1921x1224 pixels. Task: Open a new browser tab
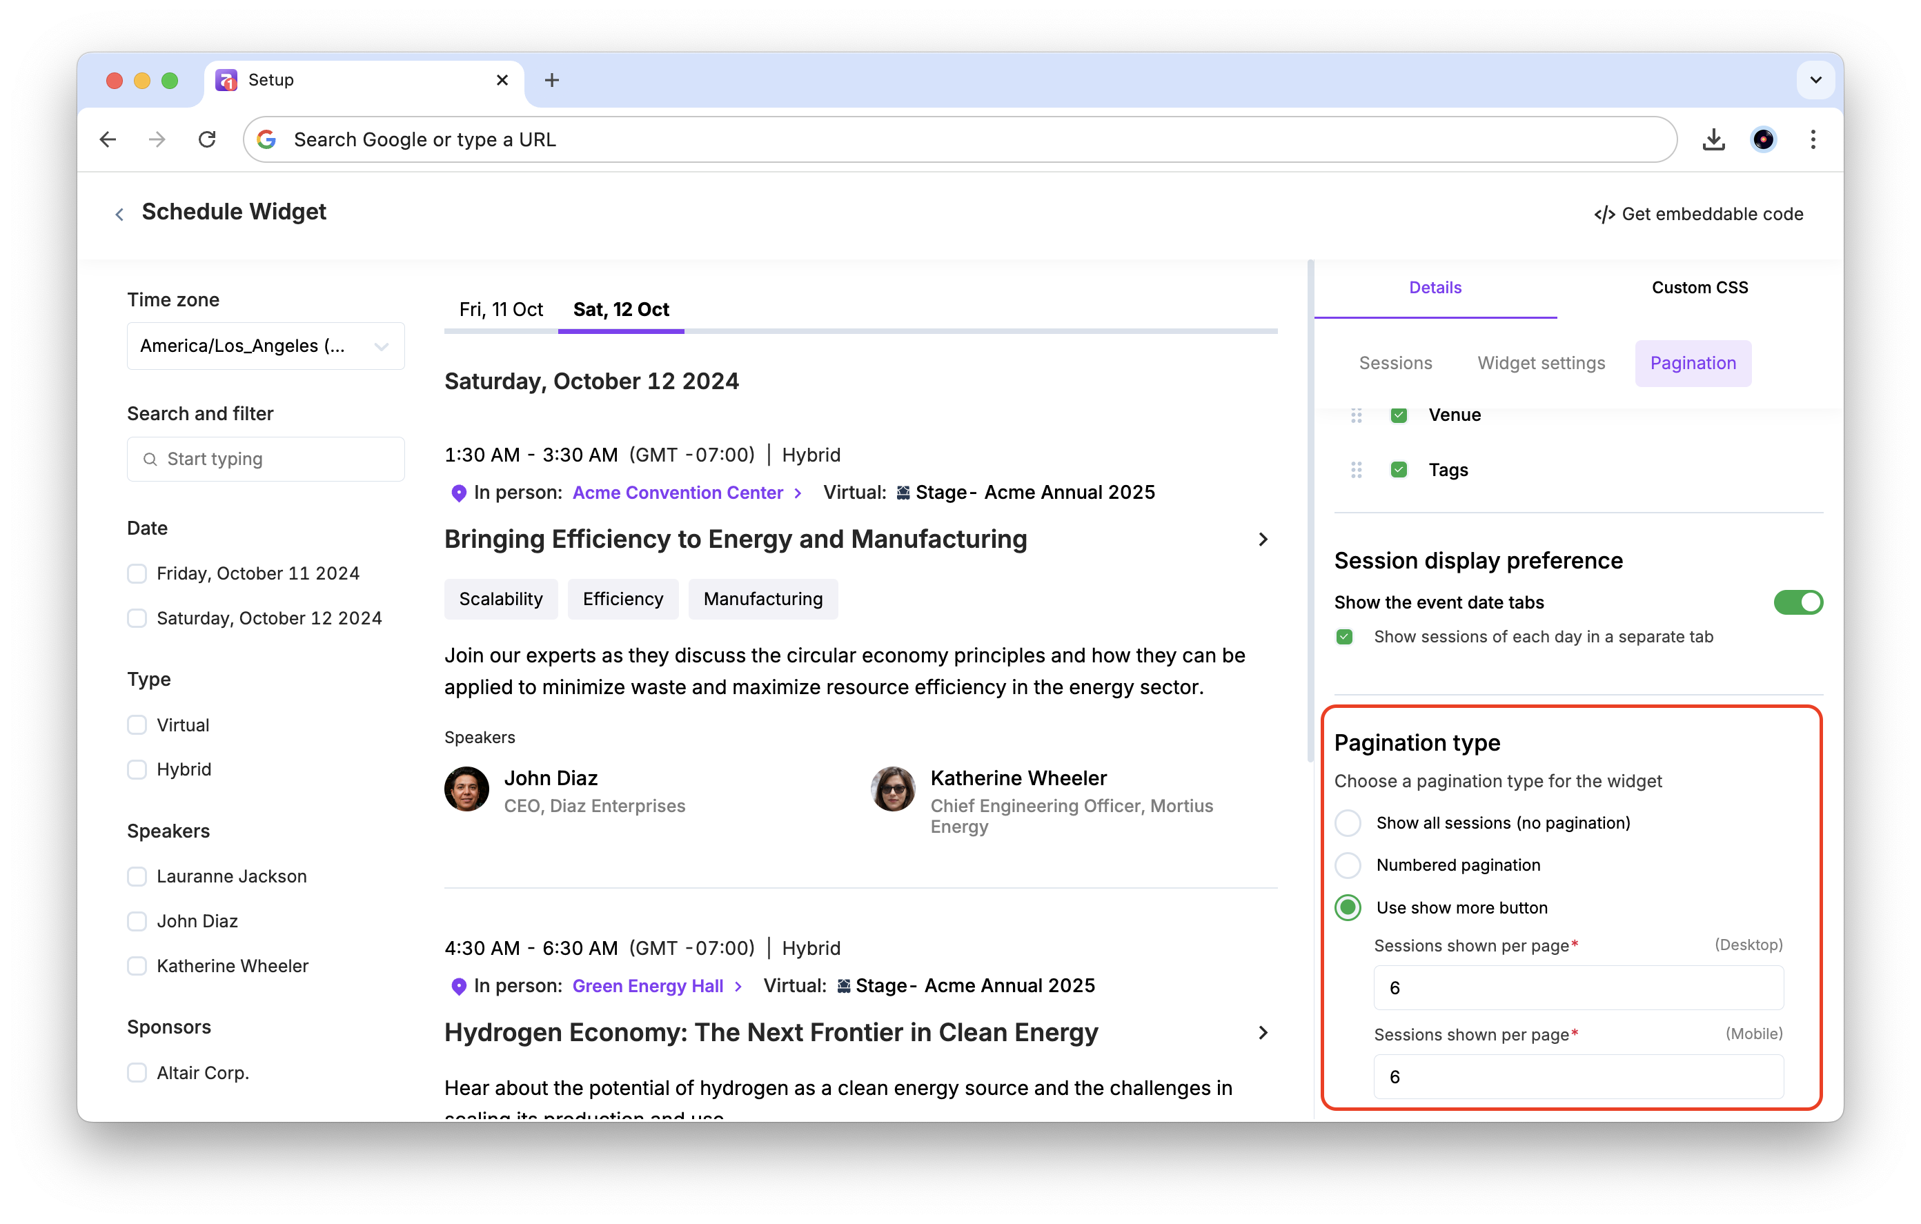tap(551, 80)
